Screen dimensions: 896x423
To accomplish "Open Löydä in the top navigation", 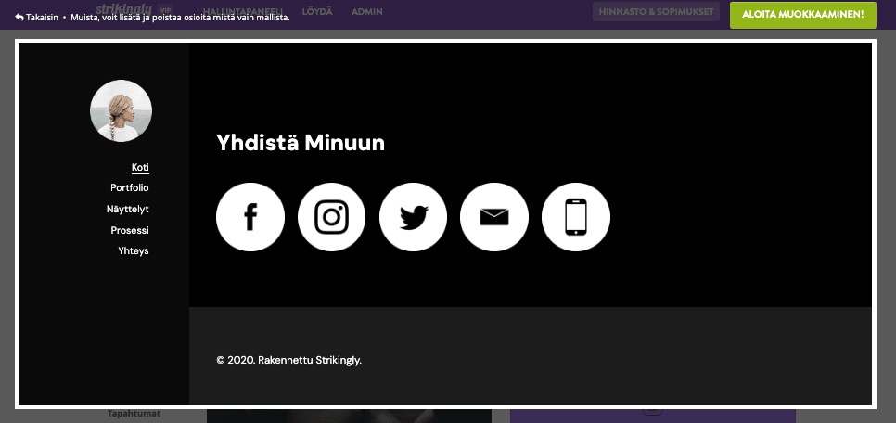I will tap(317, 11).
